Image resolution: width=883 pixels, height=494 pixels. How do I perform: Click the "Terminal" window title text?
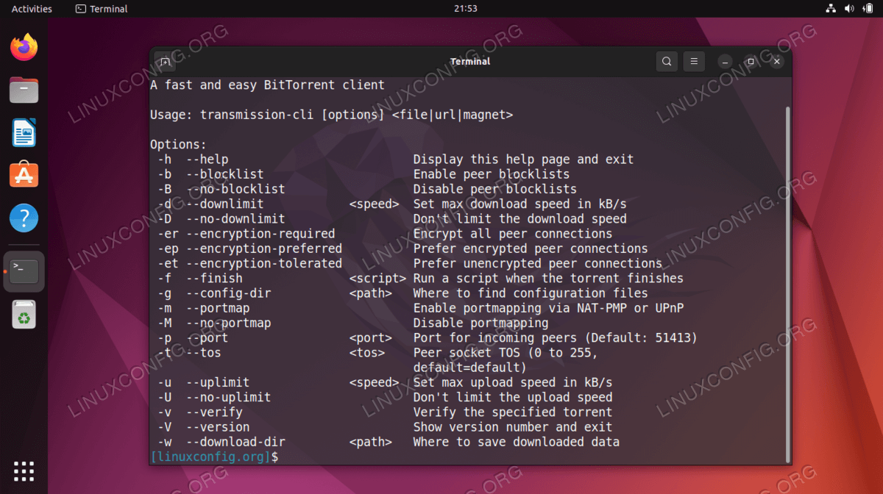(470, 62)
